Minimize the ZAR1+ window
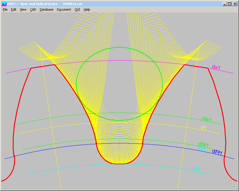 click(x=225, y=4)
